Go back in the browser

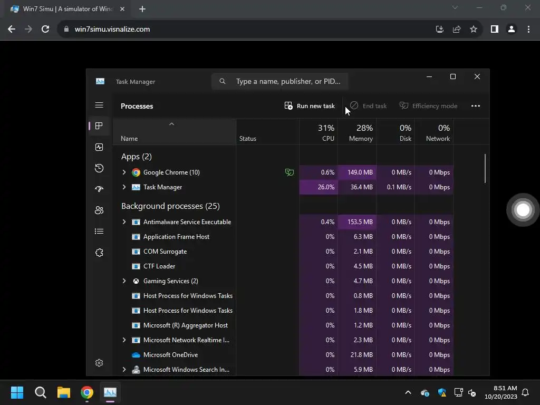click(x=12, y=30)
